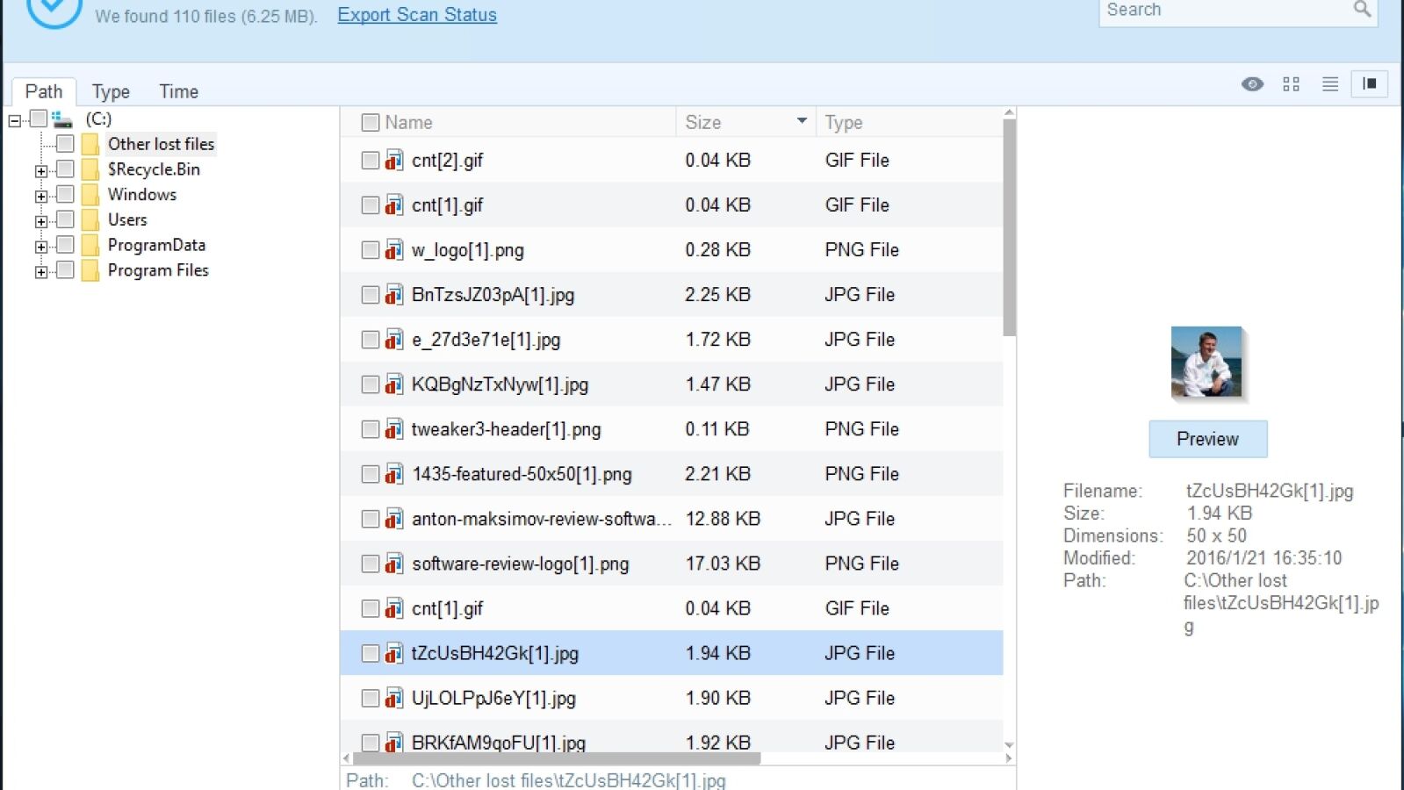Tick the select-all checkbox beside Name

[x=371, y=123]
